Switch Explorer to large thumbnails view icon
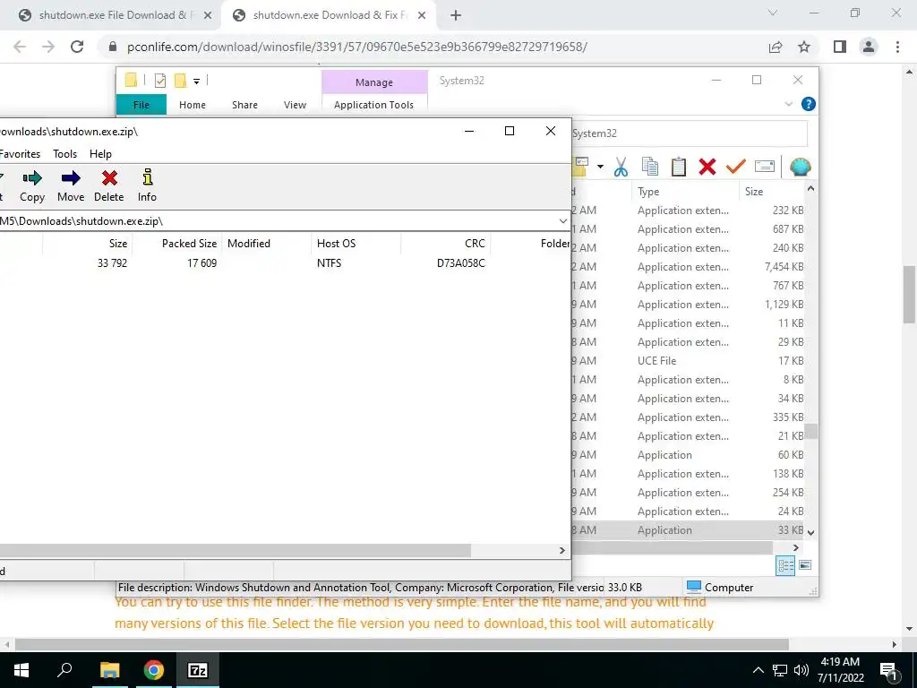 [805, 565]
